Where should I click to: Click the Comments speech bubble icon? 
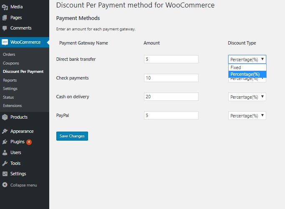click(x=5, y=28)
